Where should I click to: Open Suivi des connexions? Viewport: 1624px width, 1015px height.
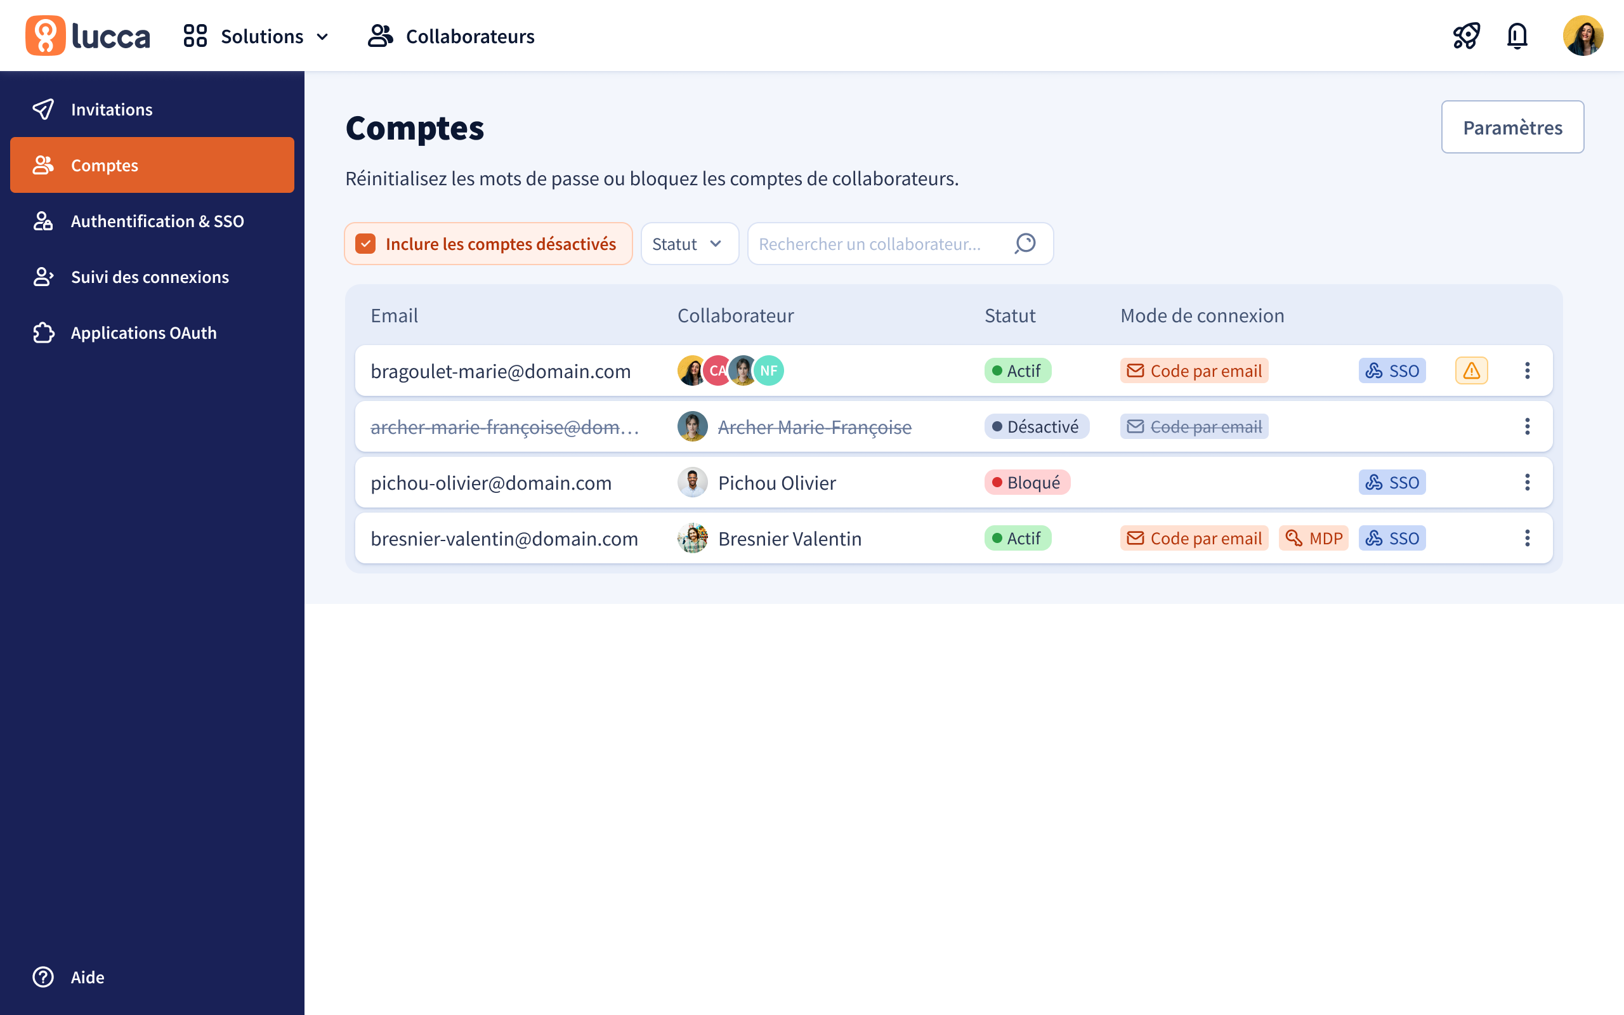tap(152, 277)
